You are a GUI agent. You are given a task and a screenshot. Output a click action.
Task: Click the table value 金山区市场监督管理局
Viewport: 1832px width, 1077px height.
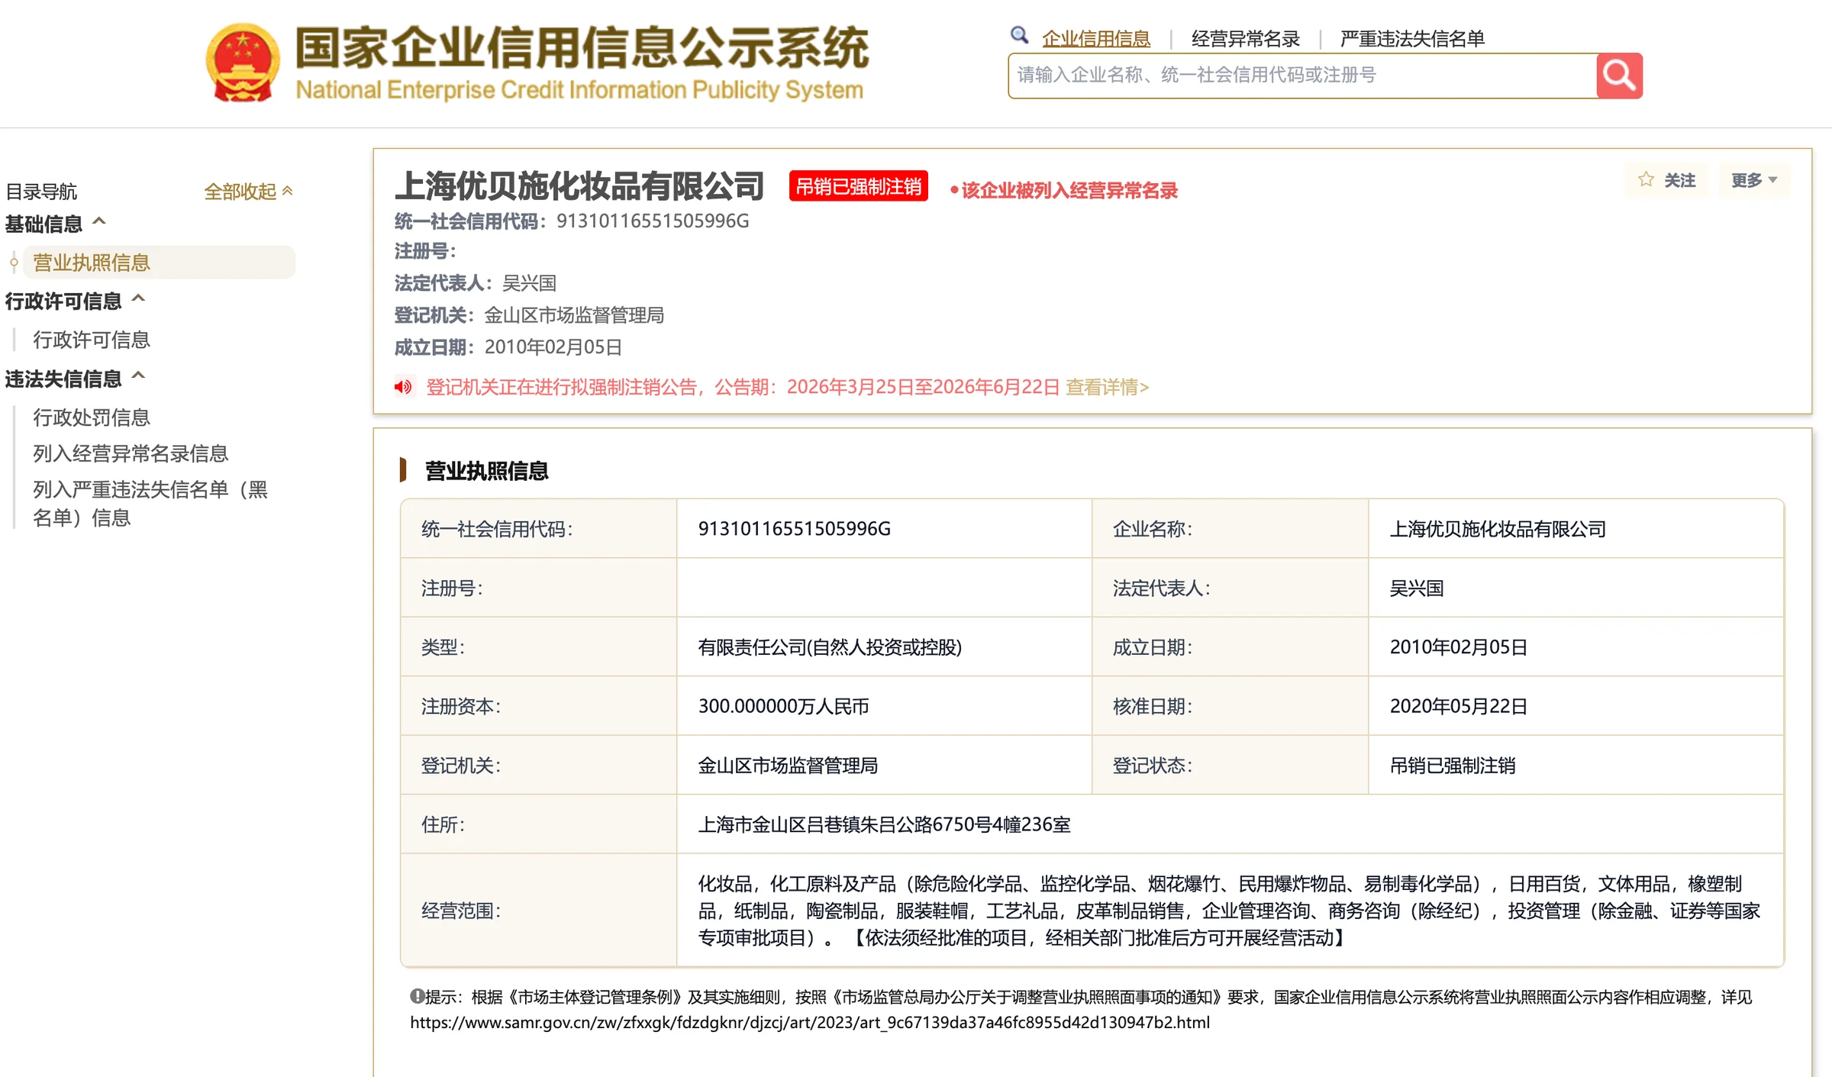(788, 766)
